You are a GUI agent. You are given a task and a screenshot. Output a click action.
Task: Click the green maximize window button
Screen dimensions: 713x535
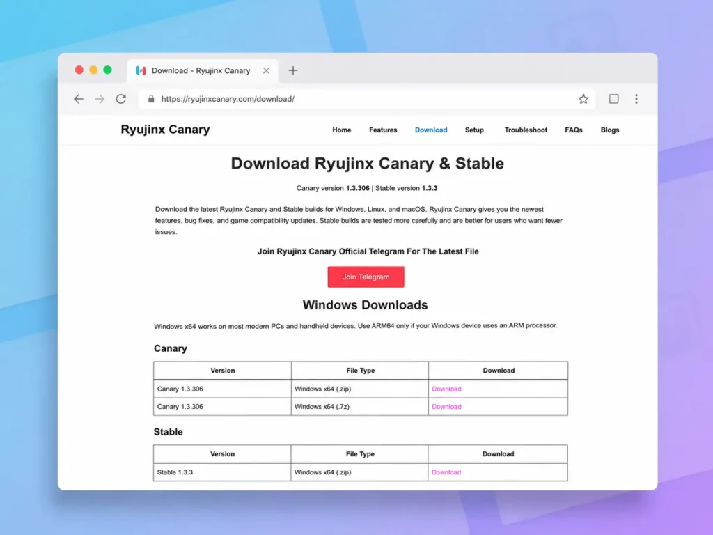point(107,70)
